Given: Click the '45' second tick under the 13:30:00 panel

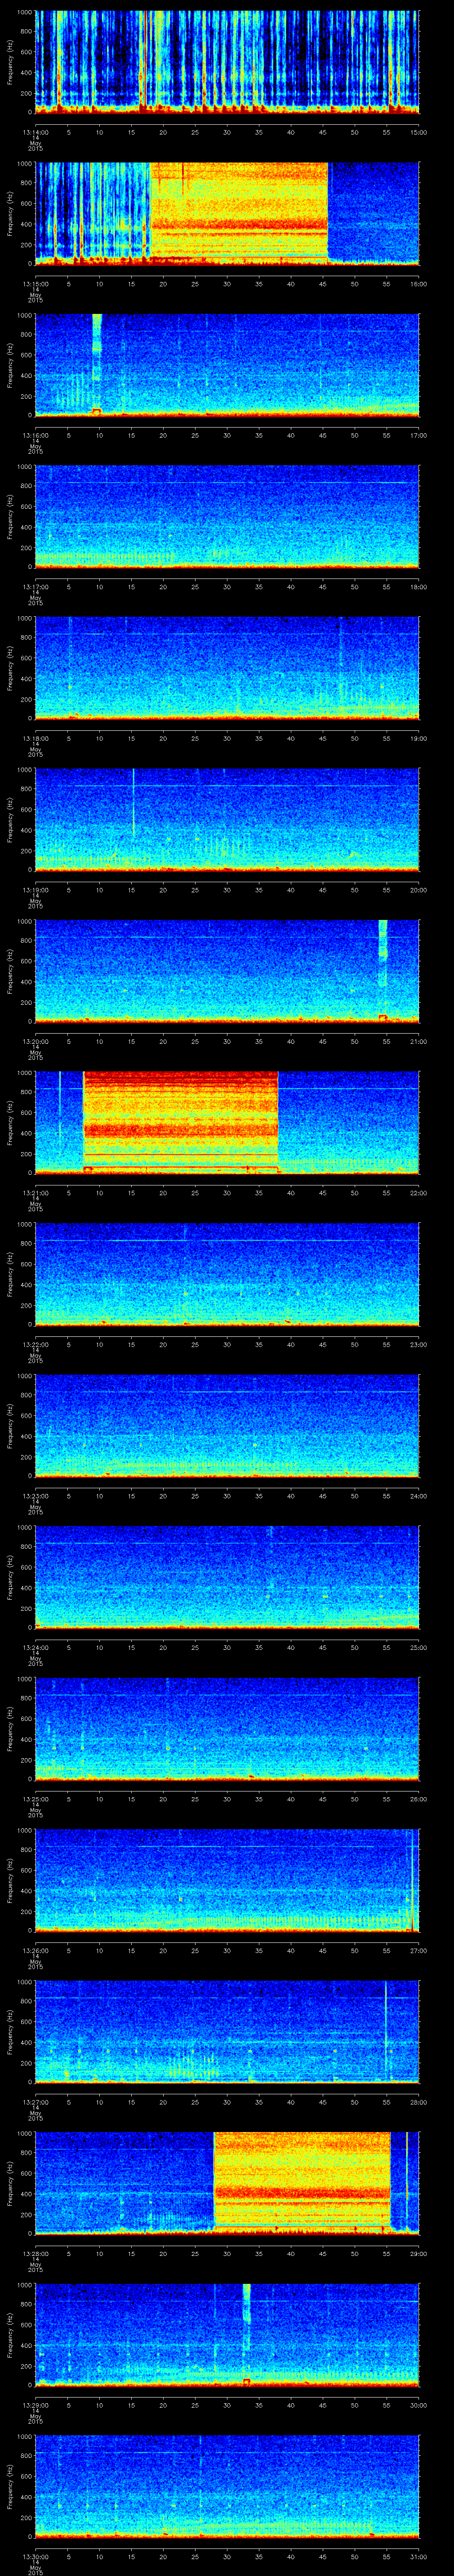Looking at the screenshot, I should [x=323, y=2556].
